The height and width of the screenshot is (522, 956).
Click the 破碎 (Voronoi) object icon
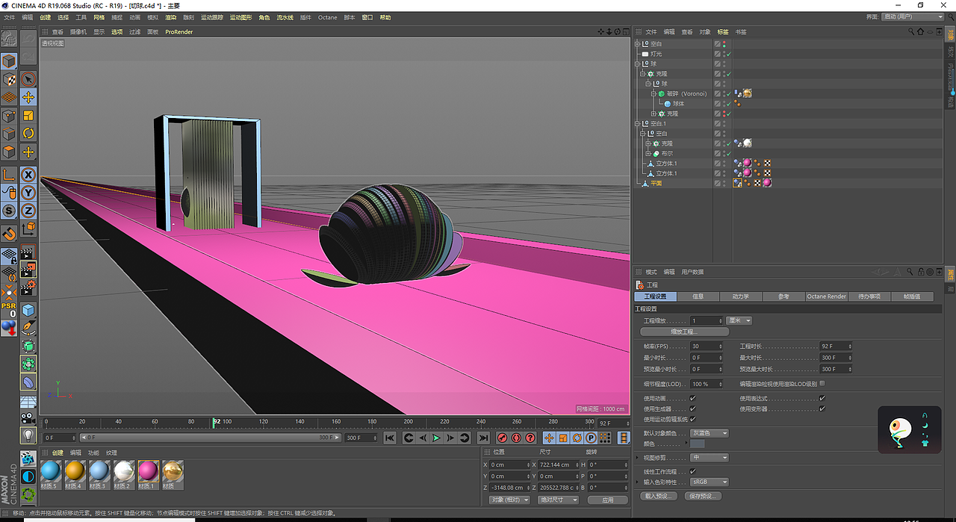tap(661, 93)
